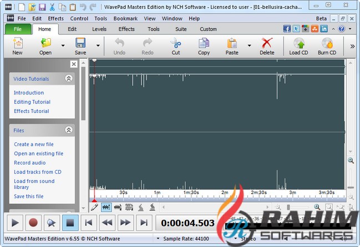
Task: Click the Facebook share icon
Action: tap(287, 29)
